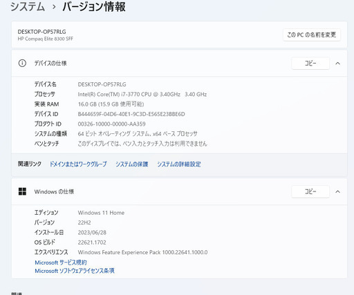Click the デバイスの仕様 section header title

[50, 63]
